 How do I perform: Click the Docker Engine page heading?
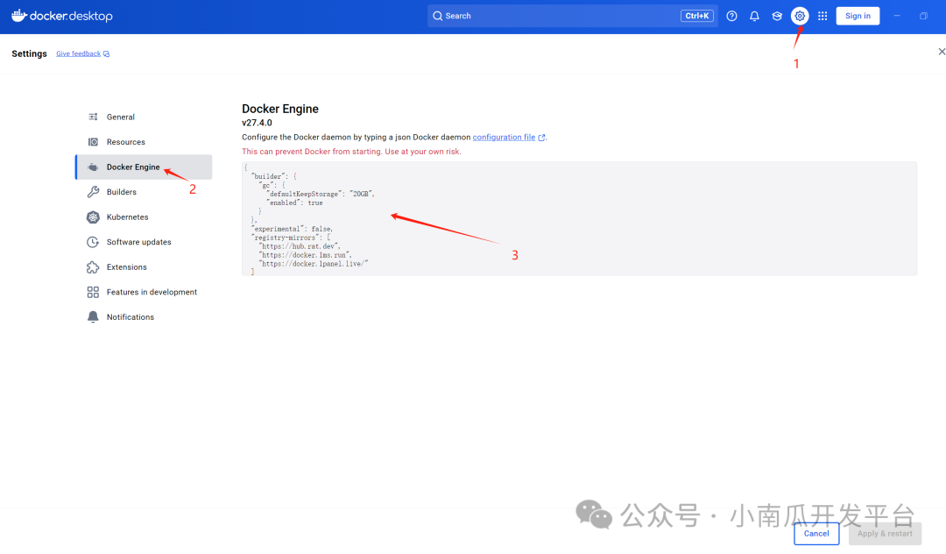(x=280, y=110)
